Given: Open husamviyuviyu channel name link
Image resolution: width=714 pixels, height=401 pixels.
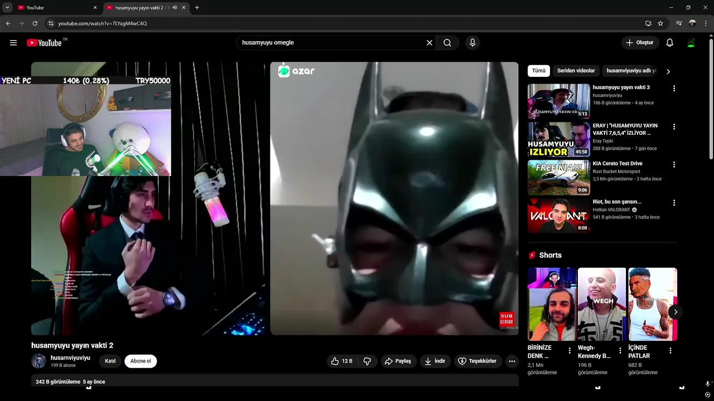Looking at the screenshot, I should (70, 358).
